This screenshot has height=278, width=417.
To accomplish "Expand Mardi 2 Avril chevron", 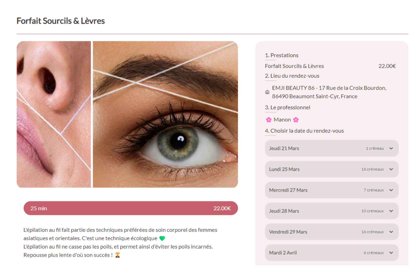I will pyautogui.click(x=391, y=253).
